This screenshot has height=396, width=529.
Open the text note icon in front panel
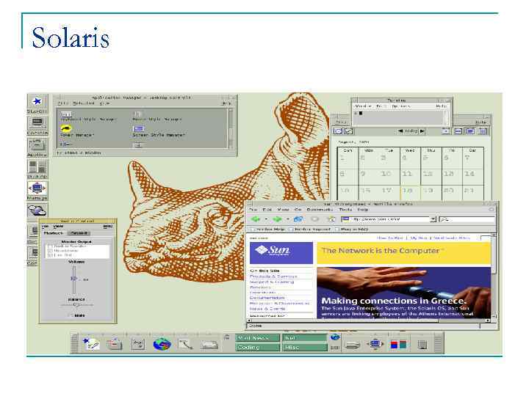pyautogui.click(x=91, y=344)
